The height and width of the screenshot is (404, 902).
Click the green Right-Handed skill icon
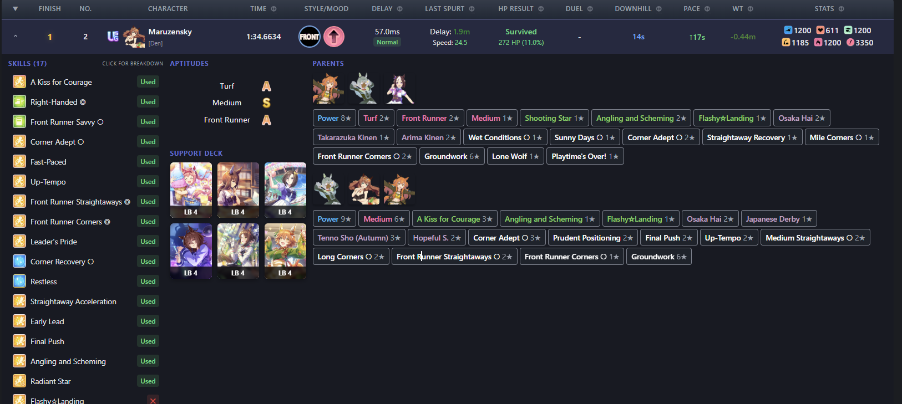tap(19, 102)
